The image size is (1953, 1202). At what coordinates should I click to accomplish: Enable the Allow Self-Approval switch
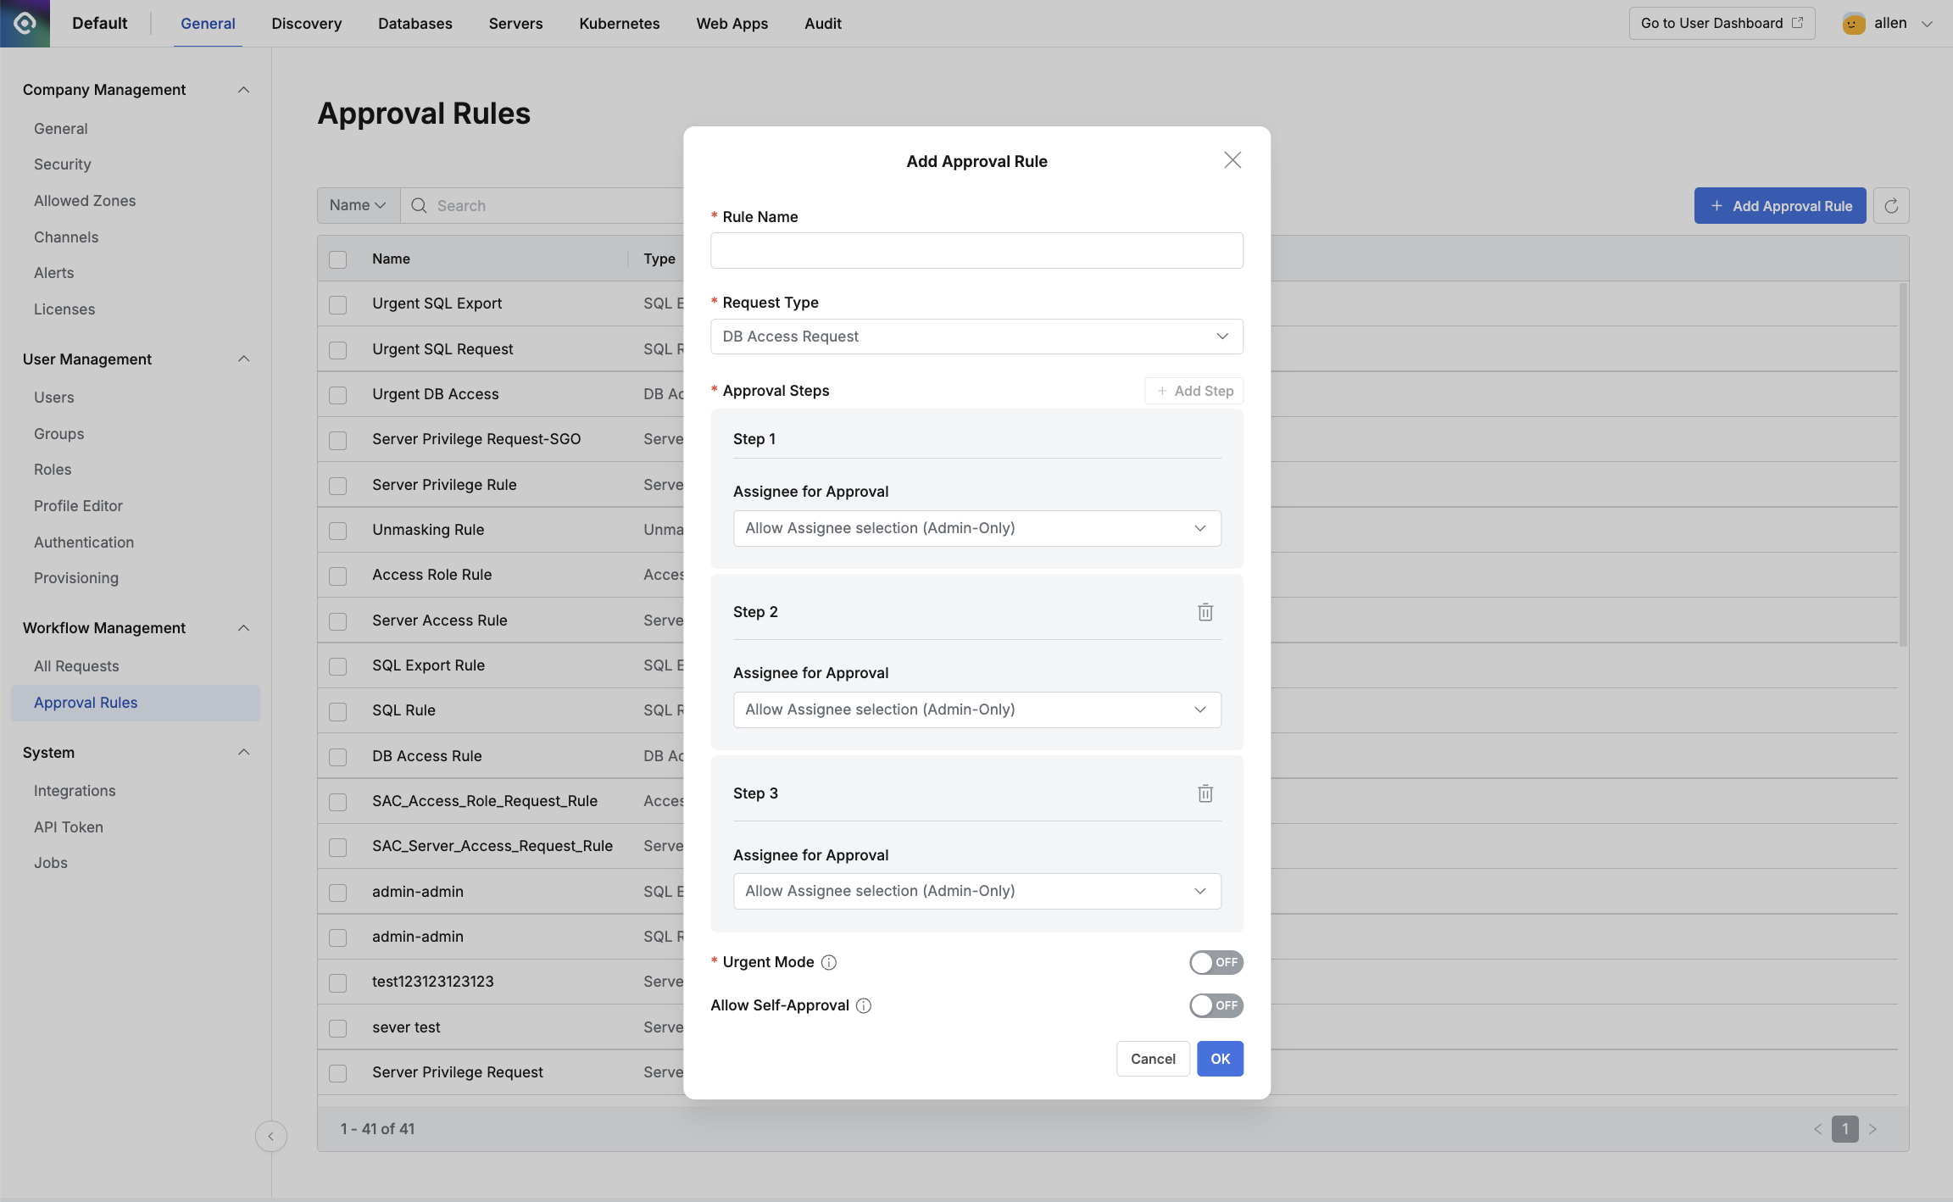coord(1215,1005)
